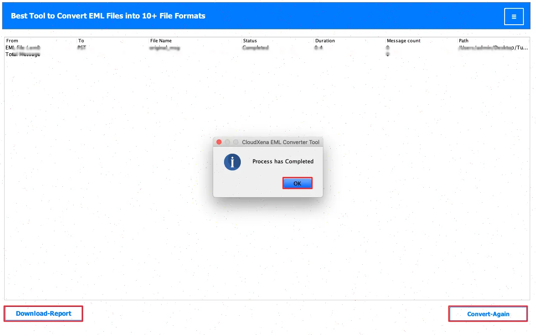Close the CloudXena dialog with the red button
This screenshot has height=335, width=536.
[219, 142]
